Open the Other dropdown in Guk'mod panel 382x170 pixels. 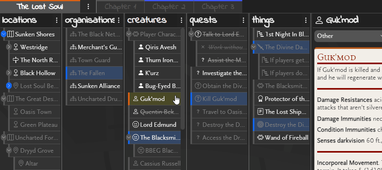coord(348,36)
